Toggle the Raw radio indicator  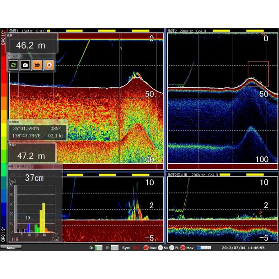click(x=146, y=248)
